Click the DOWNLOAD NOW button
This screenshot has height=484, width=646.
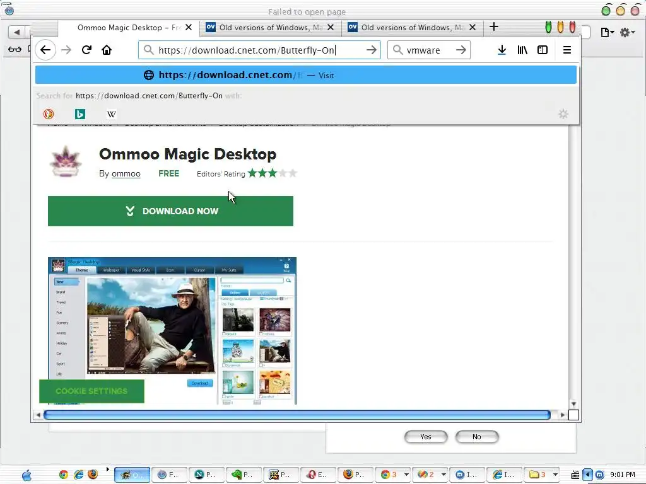tap(170, 211)
